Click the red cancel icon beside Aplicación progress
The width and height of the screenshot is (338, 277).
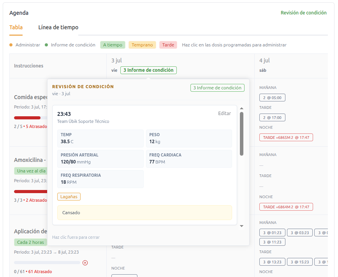85,263
